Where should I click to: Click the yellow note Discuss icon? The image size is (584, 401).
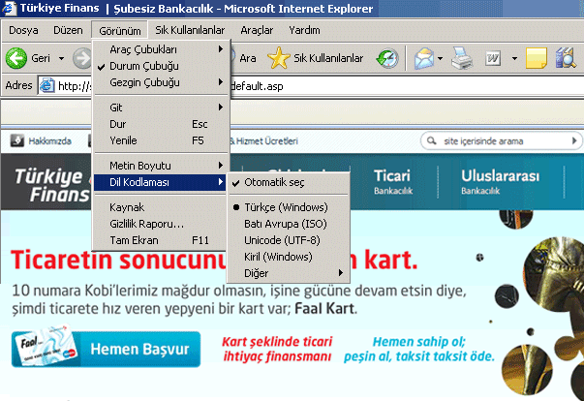click(x=536, y=58)
